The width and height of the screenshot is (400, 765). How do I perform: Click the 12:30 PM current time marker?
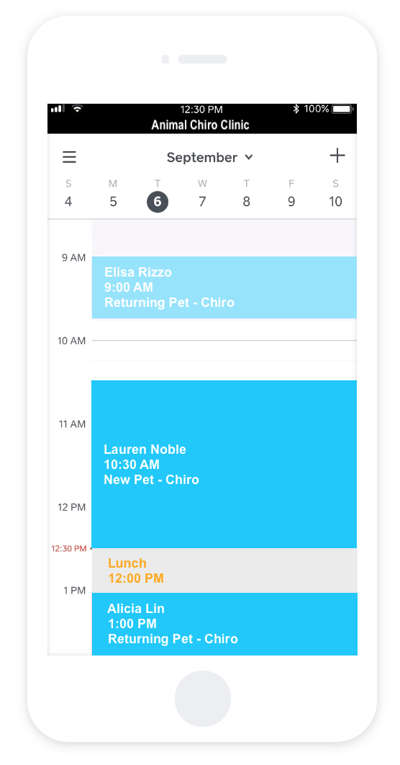click(x=69, y=548)
